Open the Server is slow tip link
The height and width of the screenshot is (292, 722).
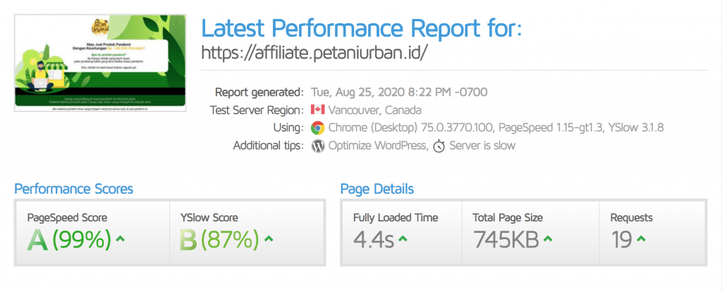point(482,146)
